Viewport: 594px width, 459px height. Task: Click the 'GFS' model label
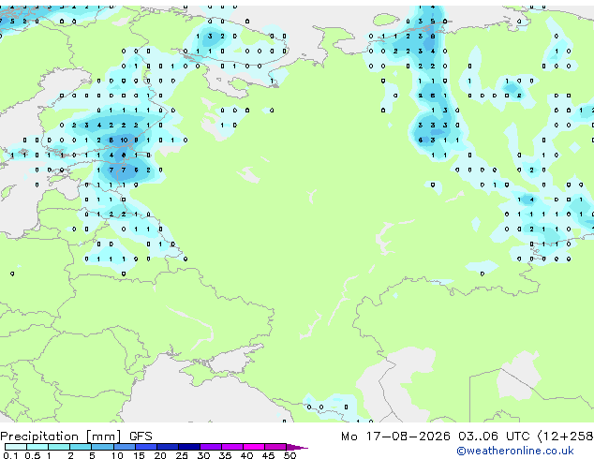(x=141, y=437)
